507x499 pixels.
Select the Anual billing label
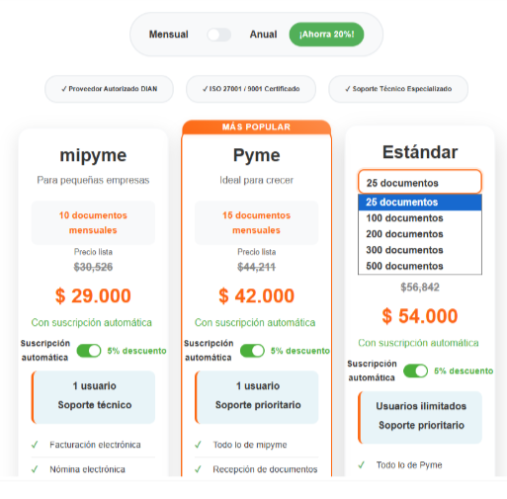pyautogui.click(x=263, y=35)
